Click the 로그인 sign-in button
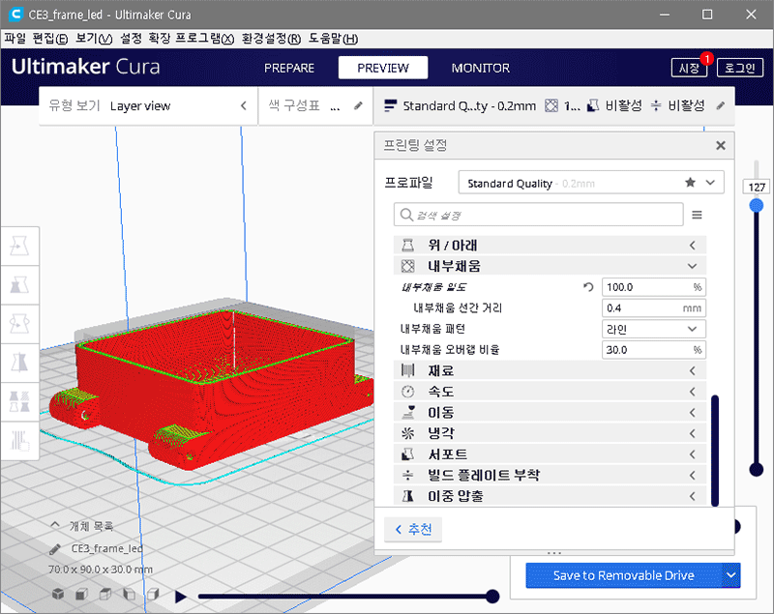 [x=740, y=68]
